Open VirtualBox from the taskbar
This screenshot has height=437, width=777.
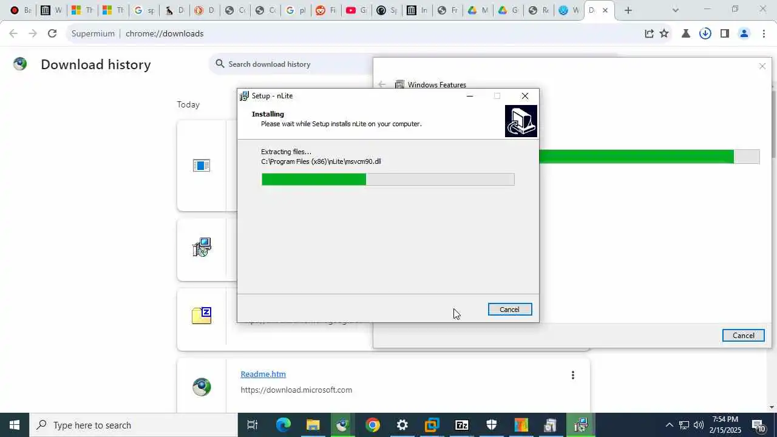[x=432, y=425]
